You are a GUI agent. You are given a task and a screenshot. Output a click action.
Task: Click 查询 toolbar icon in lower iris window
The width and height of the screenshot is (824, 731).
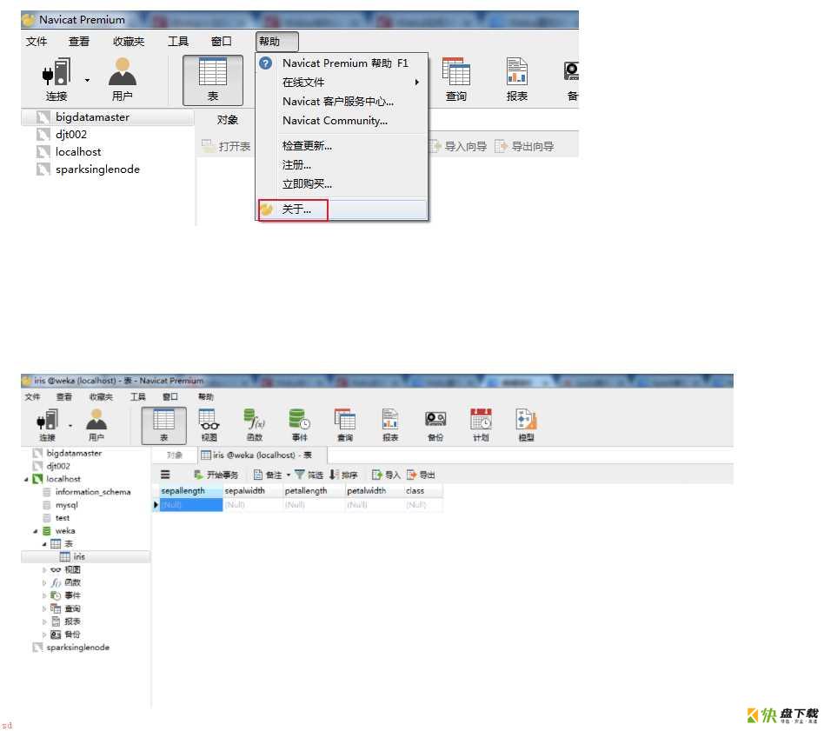point(345,421)
